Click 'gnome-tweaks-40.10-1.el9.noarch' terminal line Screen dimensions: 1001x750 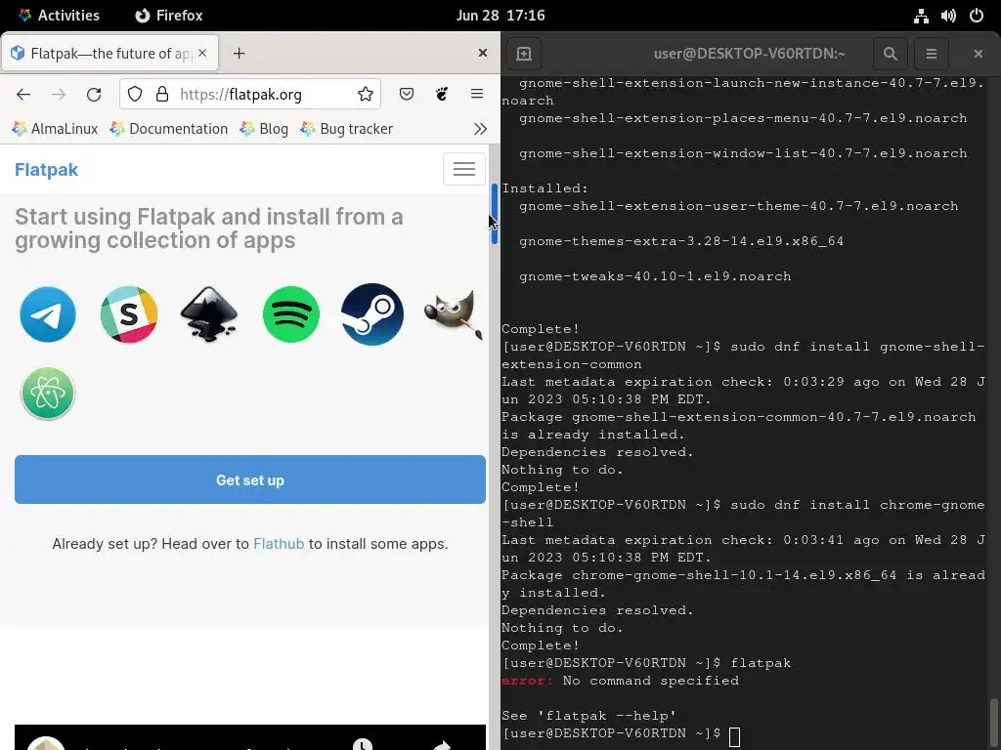pos(655,276)
